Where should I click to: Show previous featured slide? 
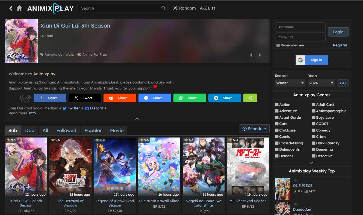tap(251, 55)
